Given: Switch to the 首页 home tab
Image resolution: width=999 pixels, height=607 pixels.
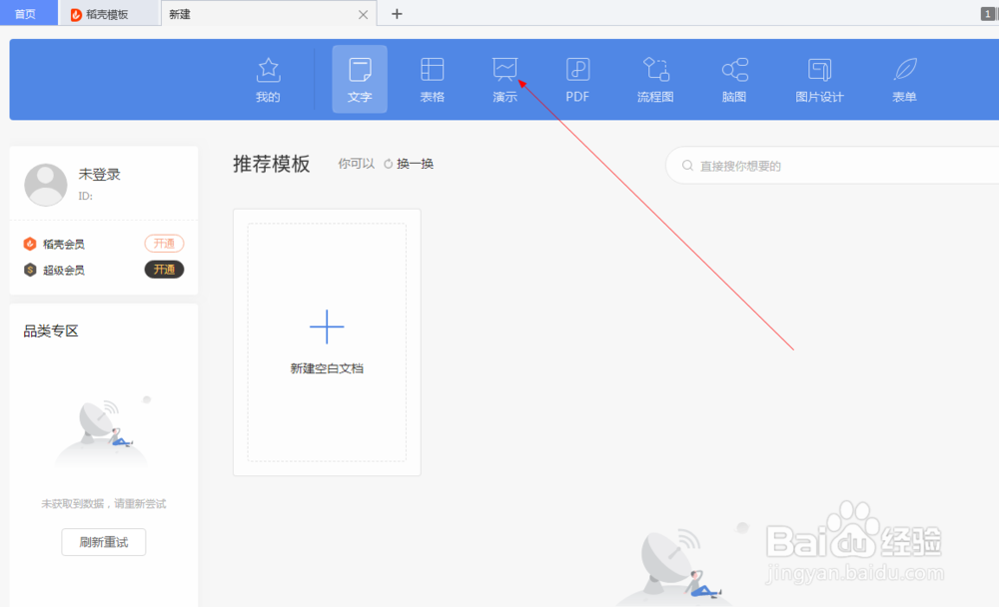Looking at the screenshot, I should [x=28, y=13].
